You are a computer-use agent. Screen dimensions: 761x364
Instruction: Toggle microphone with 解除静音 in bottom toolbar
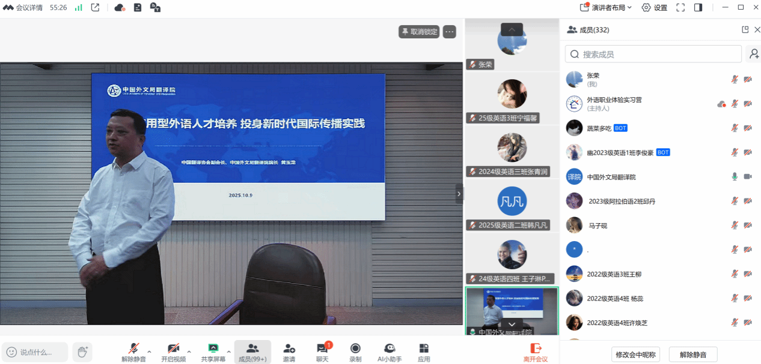133,351
